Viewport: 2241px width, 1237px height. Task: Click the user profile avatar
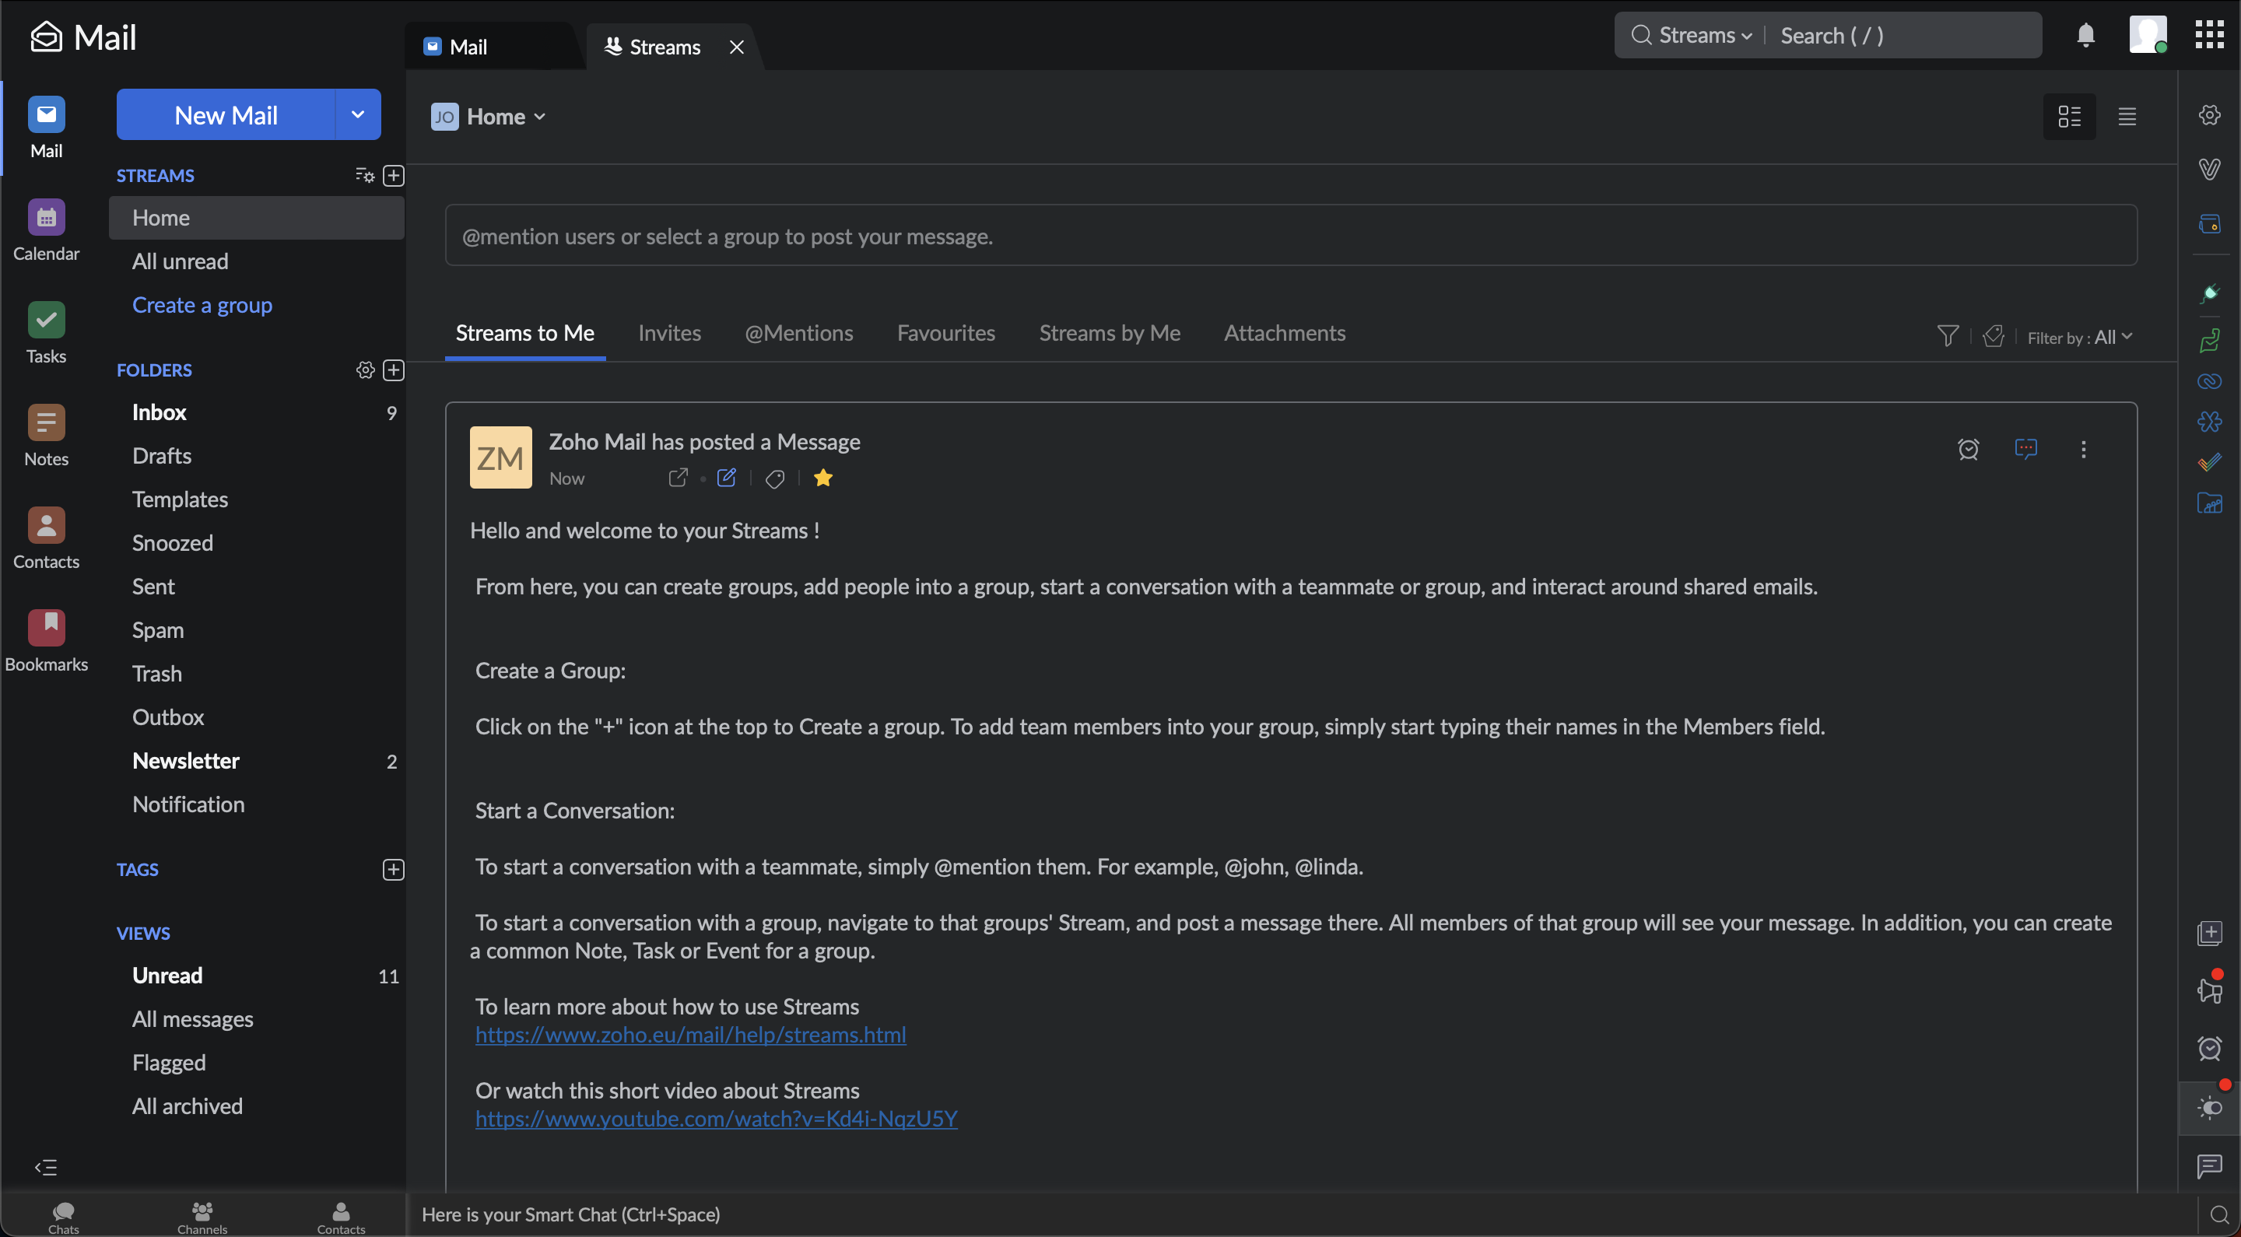2147,35
